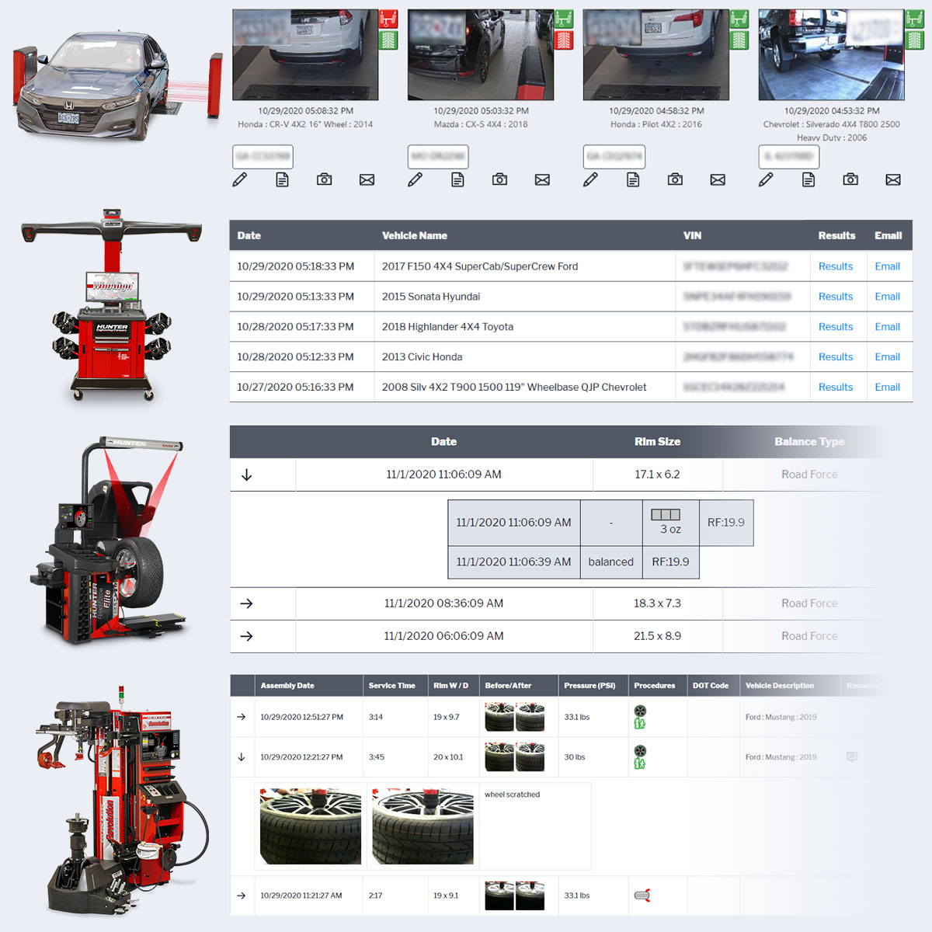Click the VIN column header

tap(692, 235)
